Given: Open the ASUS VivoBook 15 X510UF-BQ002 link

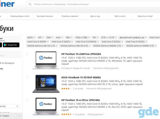Looking at the screenshot, I should [x=81, y=77].
